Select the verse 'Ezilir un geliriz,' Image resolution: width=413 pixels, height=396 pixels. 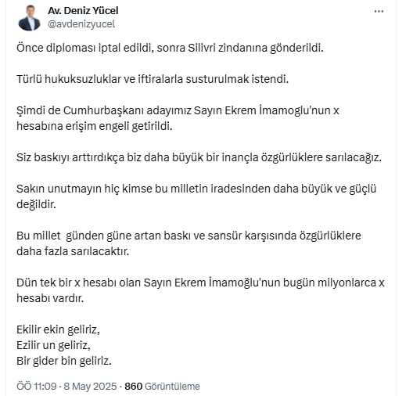(x=53, y=345)
